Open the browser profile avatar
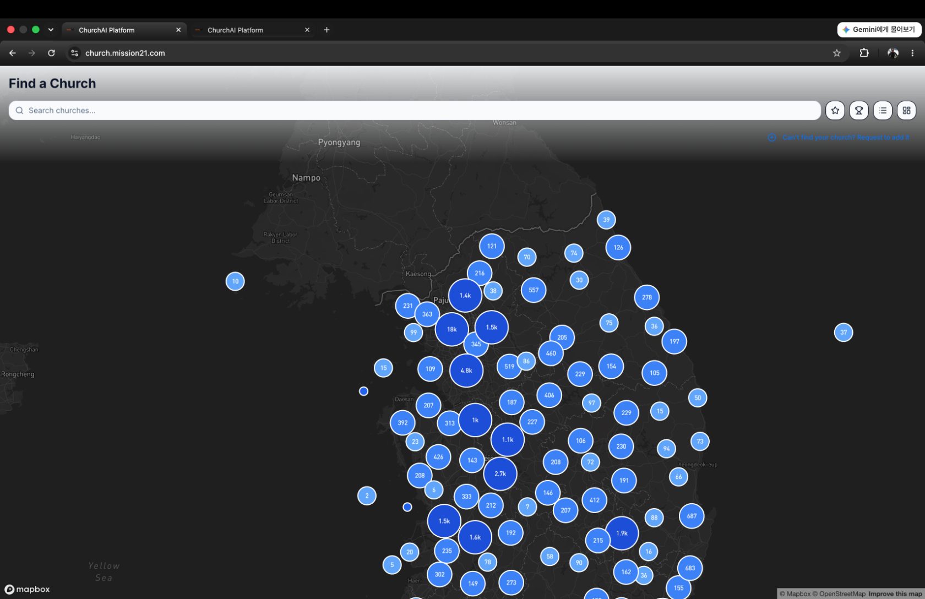Viewport: 925px width, 599px height. tap(893, 53)
